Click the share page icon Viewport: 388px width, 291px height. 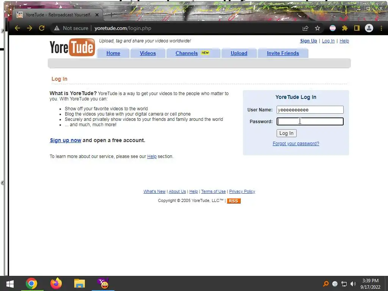click(305, 28)
